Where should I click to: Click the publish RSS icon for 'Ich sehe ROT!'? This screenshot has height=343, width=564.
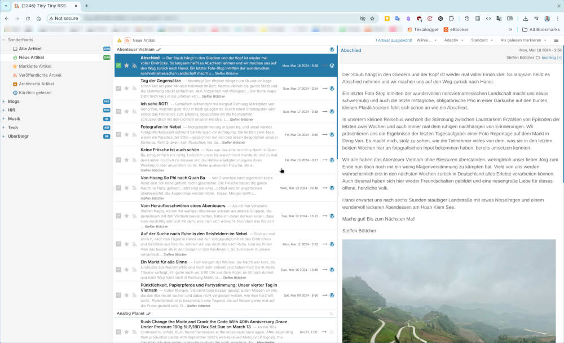pos(134,112)
